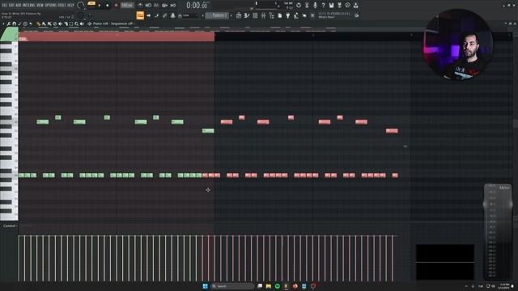The height and width of the screenshot is (291, 518).
Task: Select the Zoom magnifier tool
Action: [77, 23]
